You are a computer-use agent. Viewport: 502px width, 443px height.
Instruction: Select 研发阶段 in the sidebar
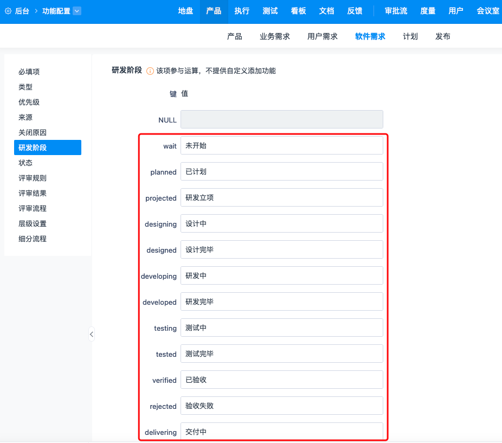pyautogui.click(x=48, y=147)
